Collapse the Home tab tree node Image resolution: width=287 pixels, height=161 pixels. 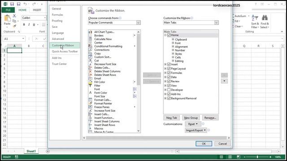165,35
